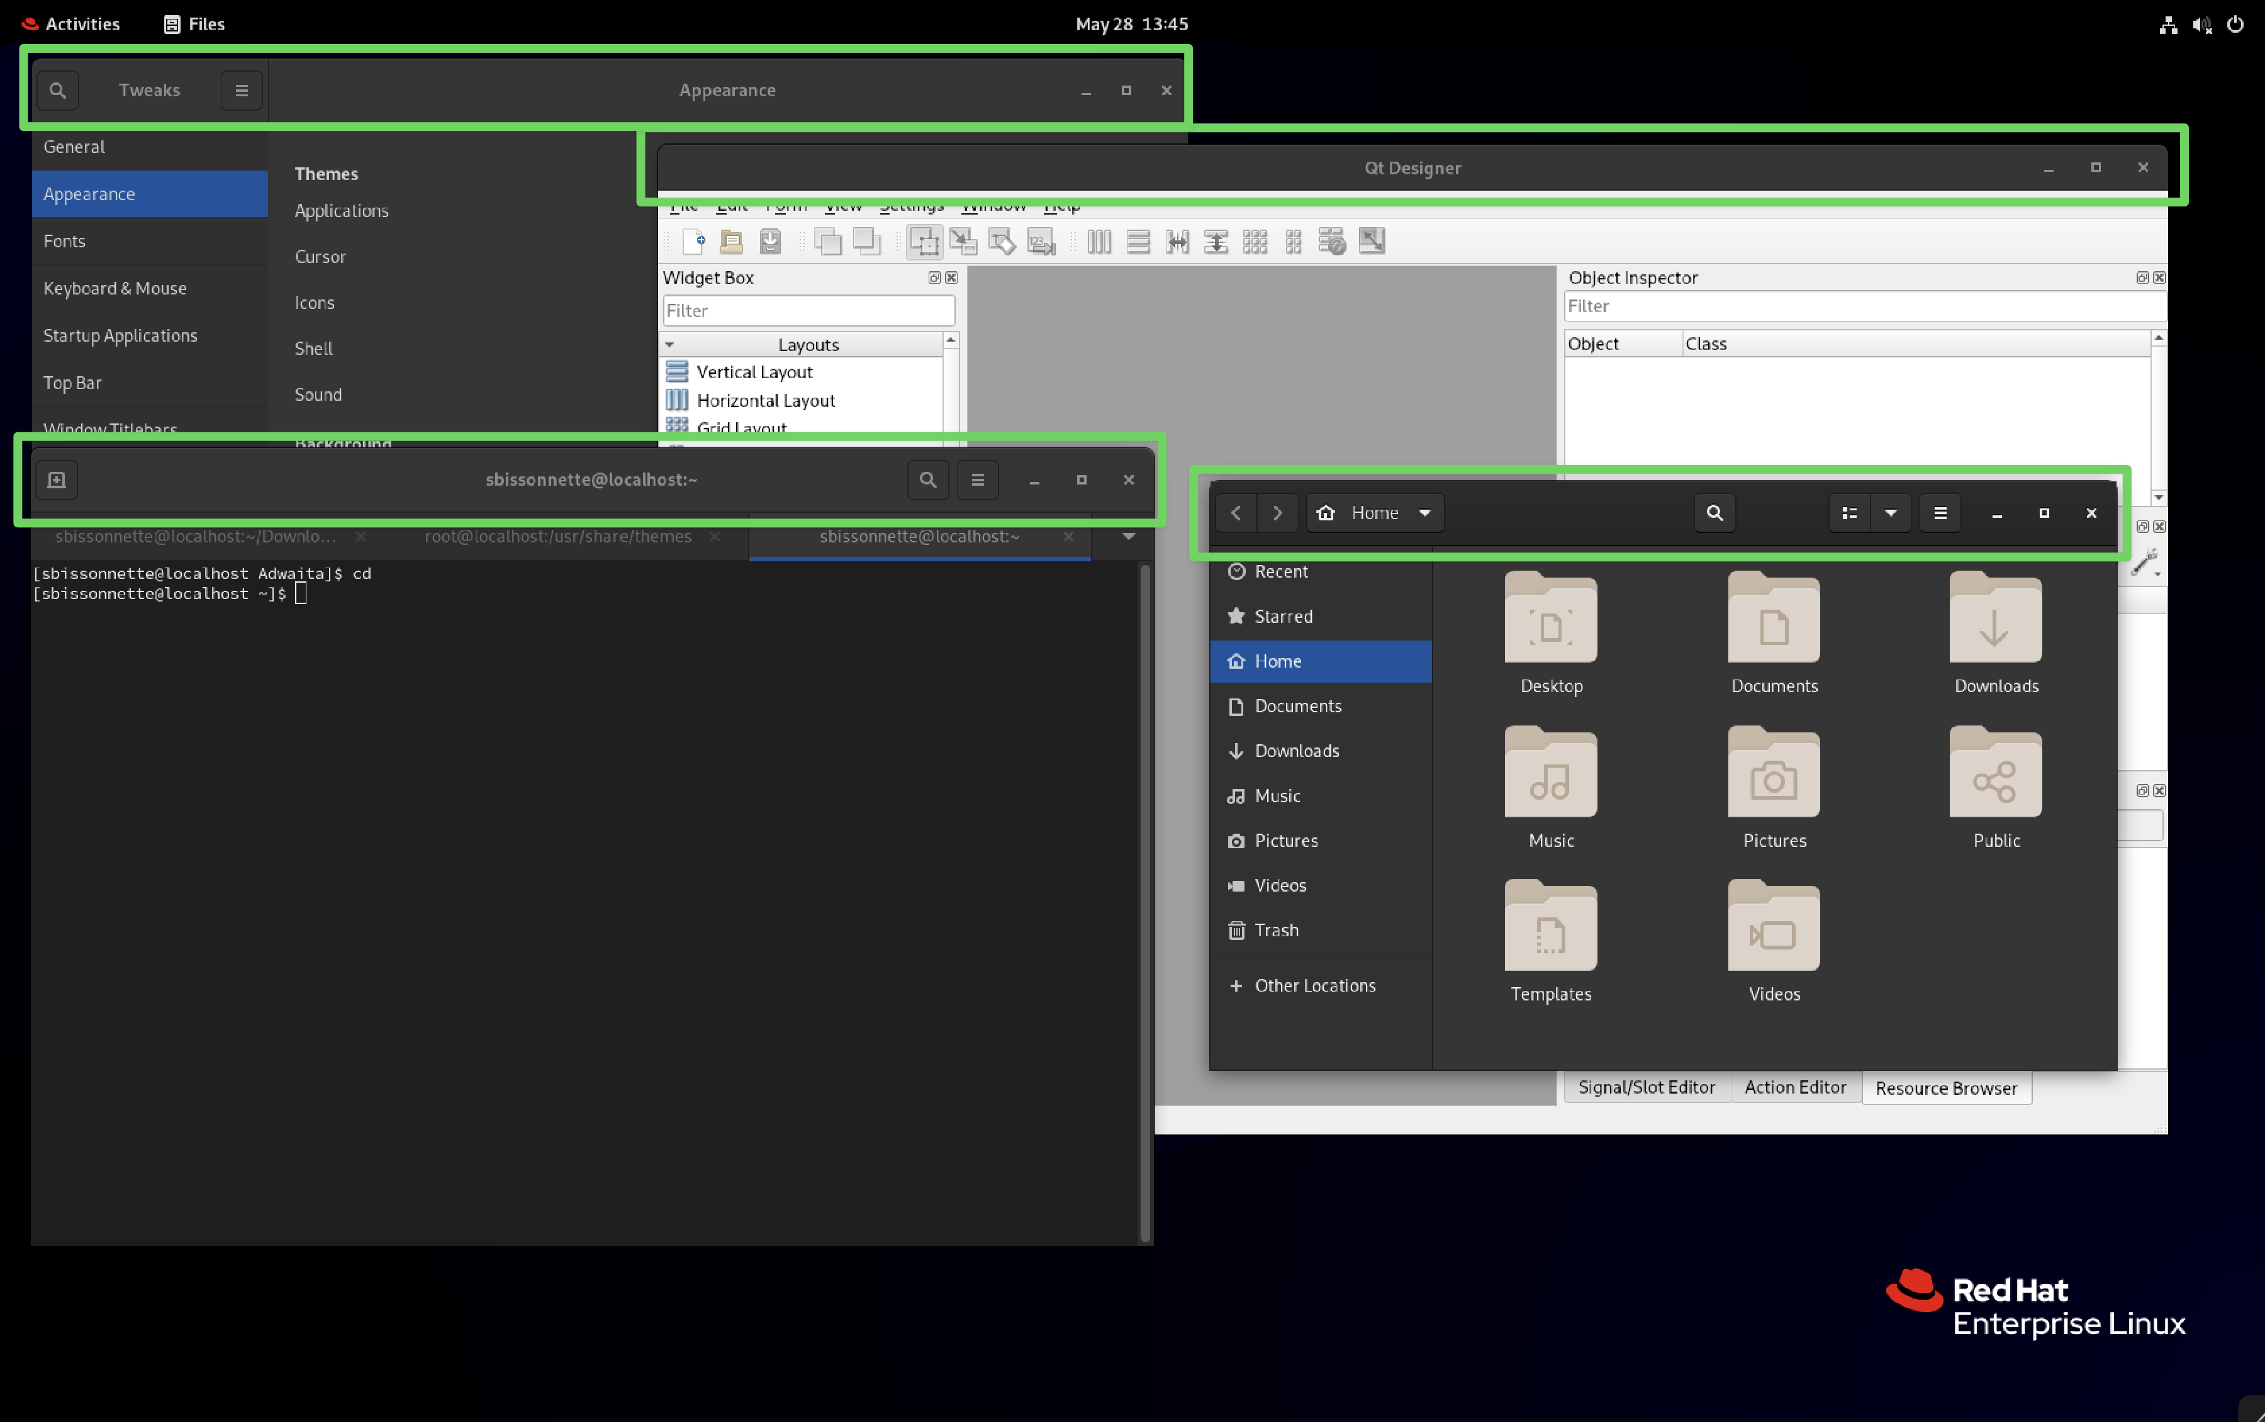
Task: Open Fonts section in Tweaks sidebar
Action: pos(64,241)
